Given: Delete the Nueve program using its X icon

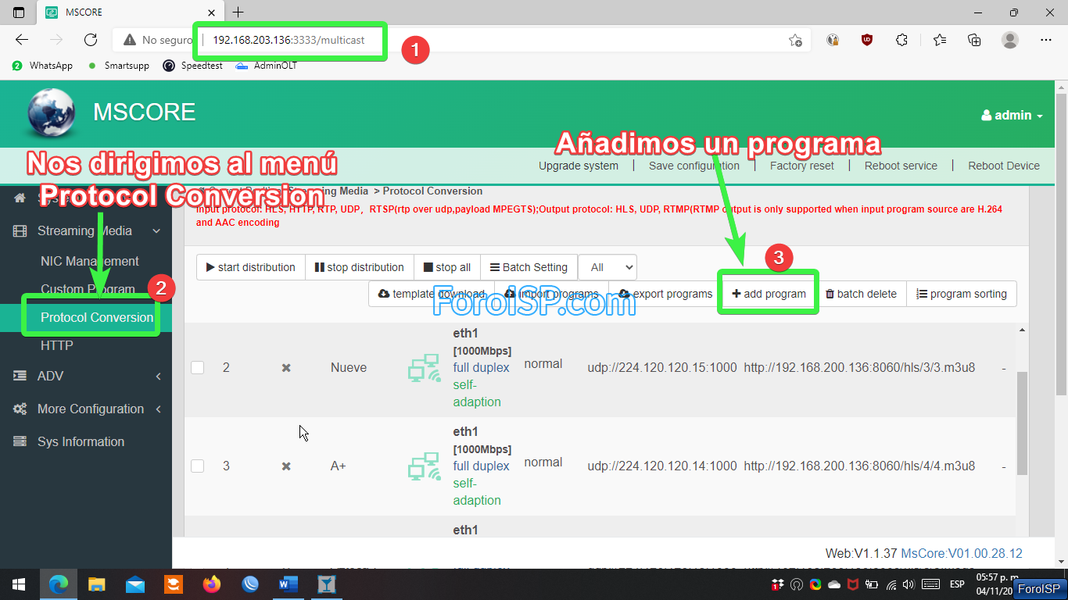Looking at the screenshot, I should tap(285, 367).
